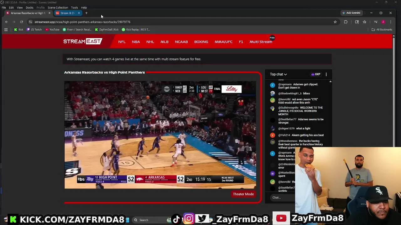This screenshot has height=225, width=401.
Task: Click @GuileIncognito avatar in chat
Action: [273, 109]
